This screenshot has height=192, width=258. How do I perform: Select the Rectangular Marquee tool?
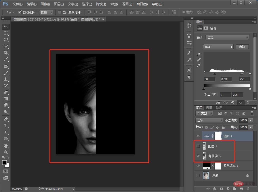pyautogui.click(x=6, y=33)
